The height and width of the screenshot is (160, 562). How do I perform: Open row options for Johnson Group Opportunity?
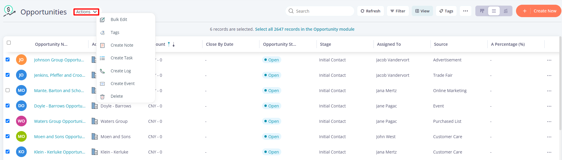(549, 60)
